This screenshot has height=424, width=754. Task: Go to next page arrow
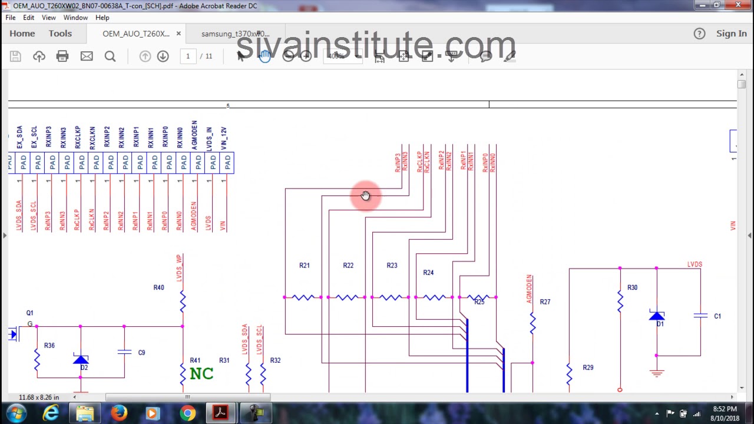pos(163,56)
